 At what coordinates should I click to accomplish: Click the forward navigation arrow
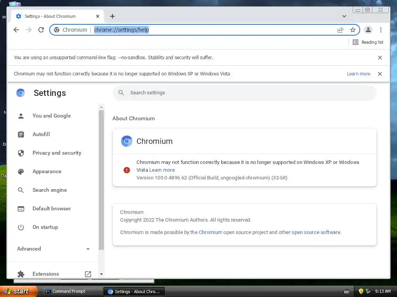point(29,30)
